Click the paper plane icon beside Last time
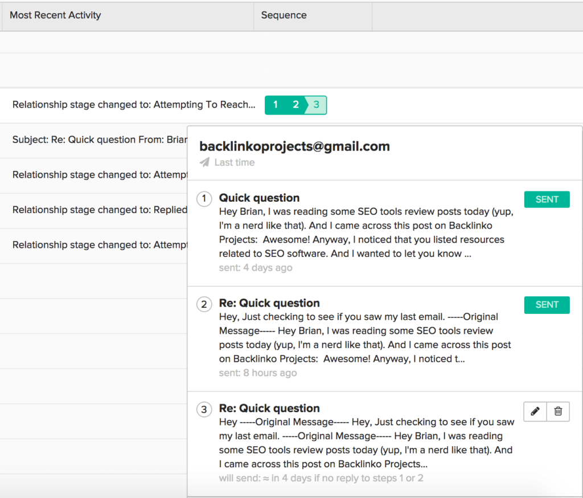Image resolution: width=583 pixels, height=498 pixels. [204, 162]
